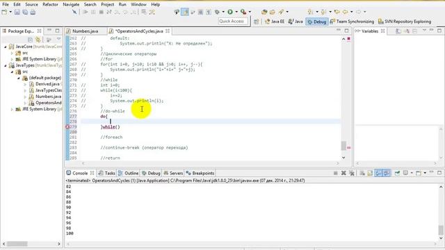Click the Print toolbar icon
The height and width of the screenshot is (250, 445).
33,12
